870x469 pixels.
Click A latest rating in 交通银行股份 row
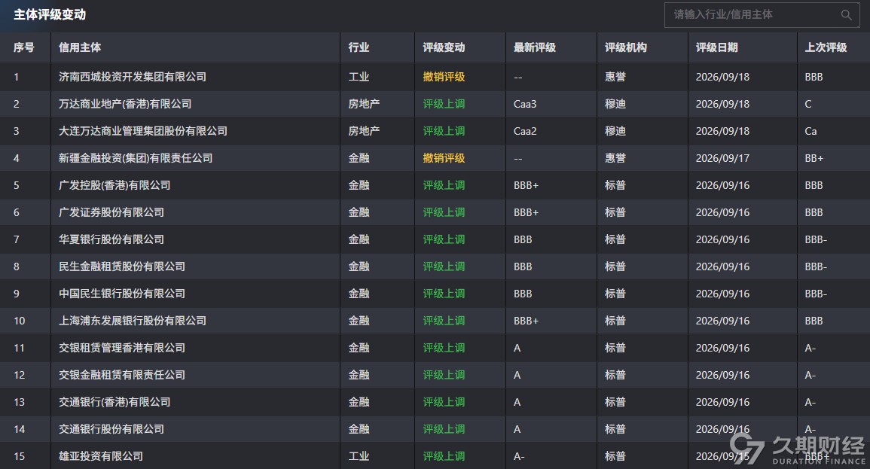(517, 430)
